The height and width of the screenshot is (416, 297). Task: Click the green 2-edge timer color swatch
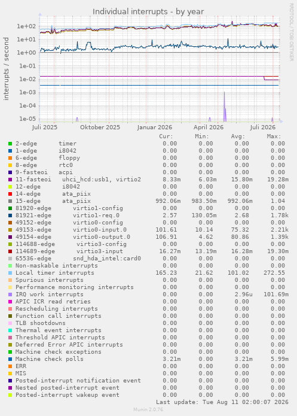10,144
